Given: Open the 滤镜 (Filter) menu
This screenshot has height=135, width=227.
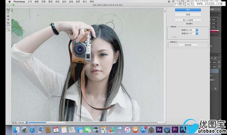Looking at the screenshot, I should [x=71, y=2].
